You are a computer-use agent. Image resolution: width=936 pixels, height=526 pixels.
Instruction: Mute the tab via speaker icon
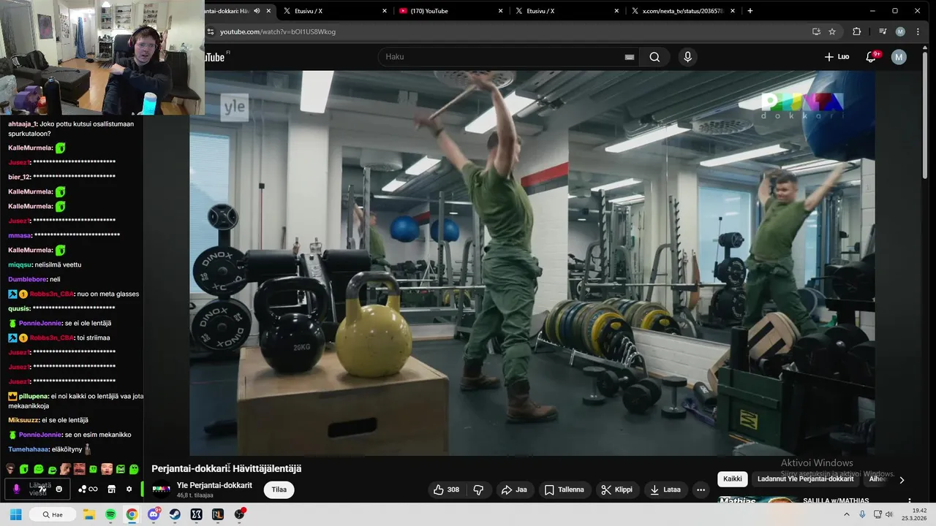point(257,11)
